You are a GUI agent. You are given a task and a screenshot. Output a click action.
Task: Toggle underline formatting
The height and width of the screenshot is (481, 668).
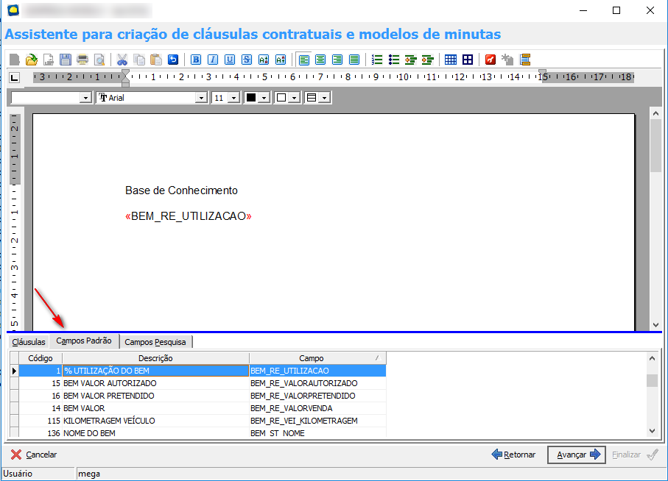point(230,60)
